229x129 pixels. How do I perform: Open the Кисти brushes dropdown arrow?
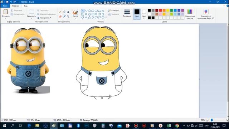pyautogui.click(x=75, y=18)
